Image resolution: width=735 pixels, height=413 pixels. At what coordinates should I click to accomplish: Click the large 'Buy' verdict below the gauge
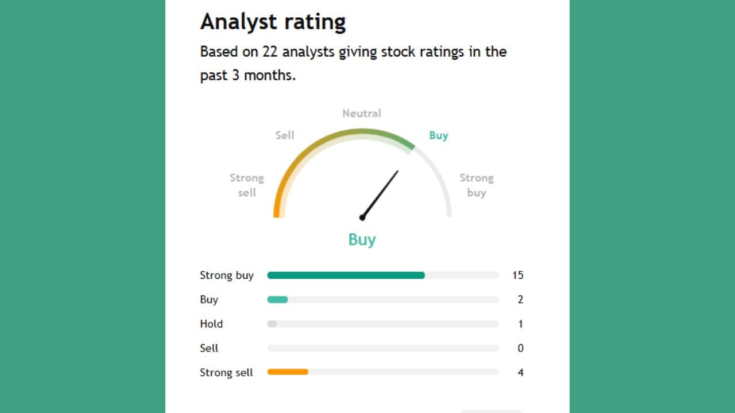tap(362, 240)
